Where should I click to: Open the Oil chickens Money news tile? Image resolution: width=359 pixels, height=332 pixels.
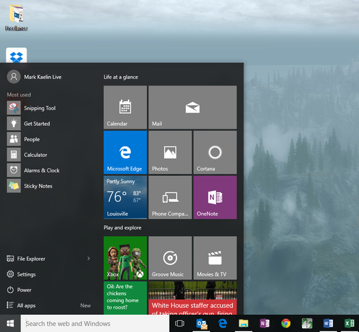point(125,298)
